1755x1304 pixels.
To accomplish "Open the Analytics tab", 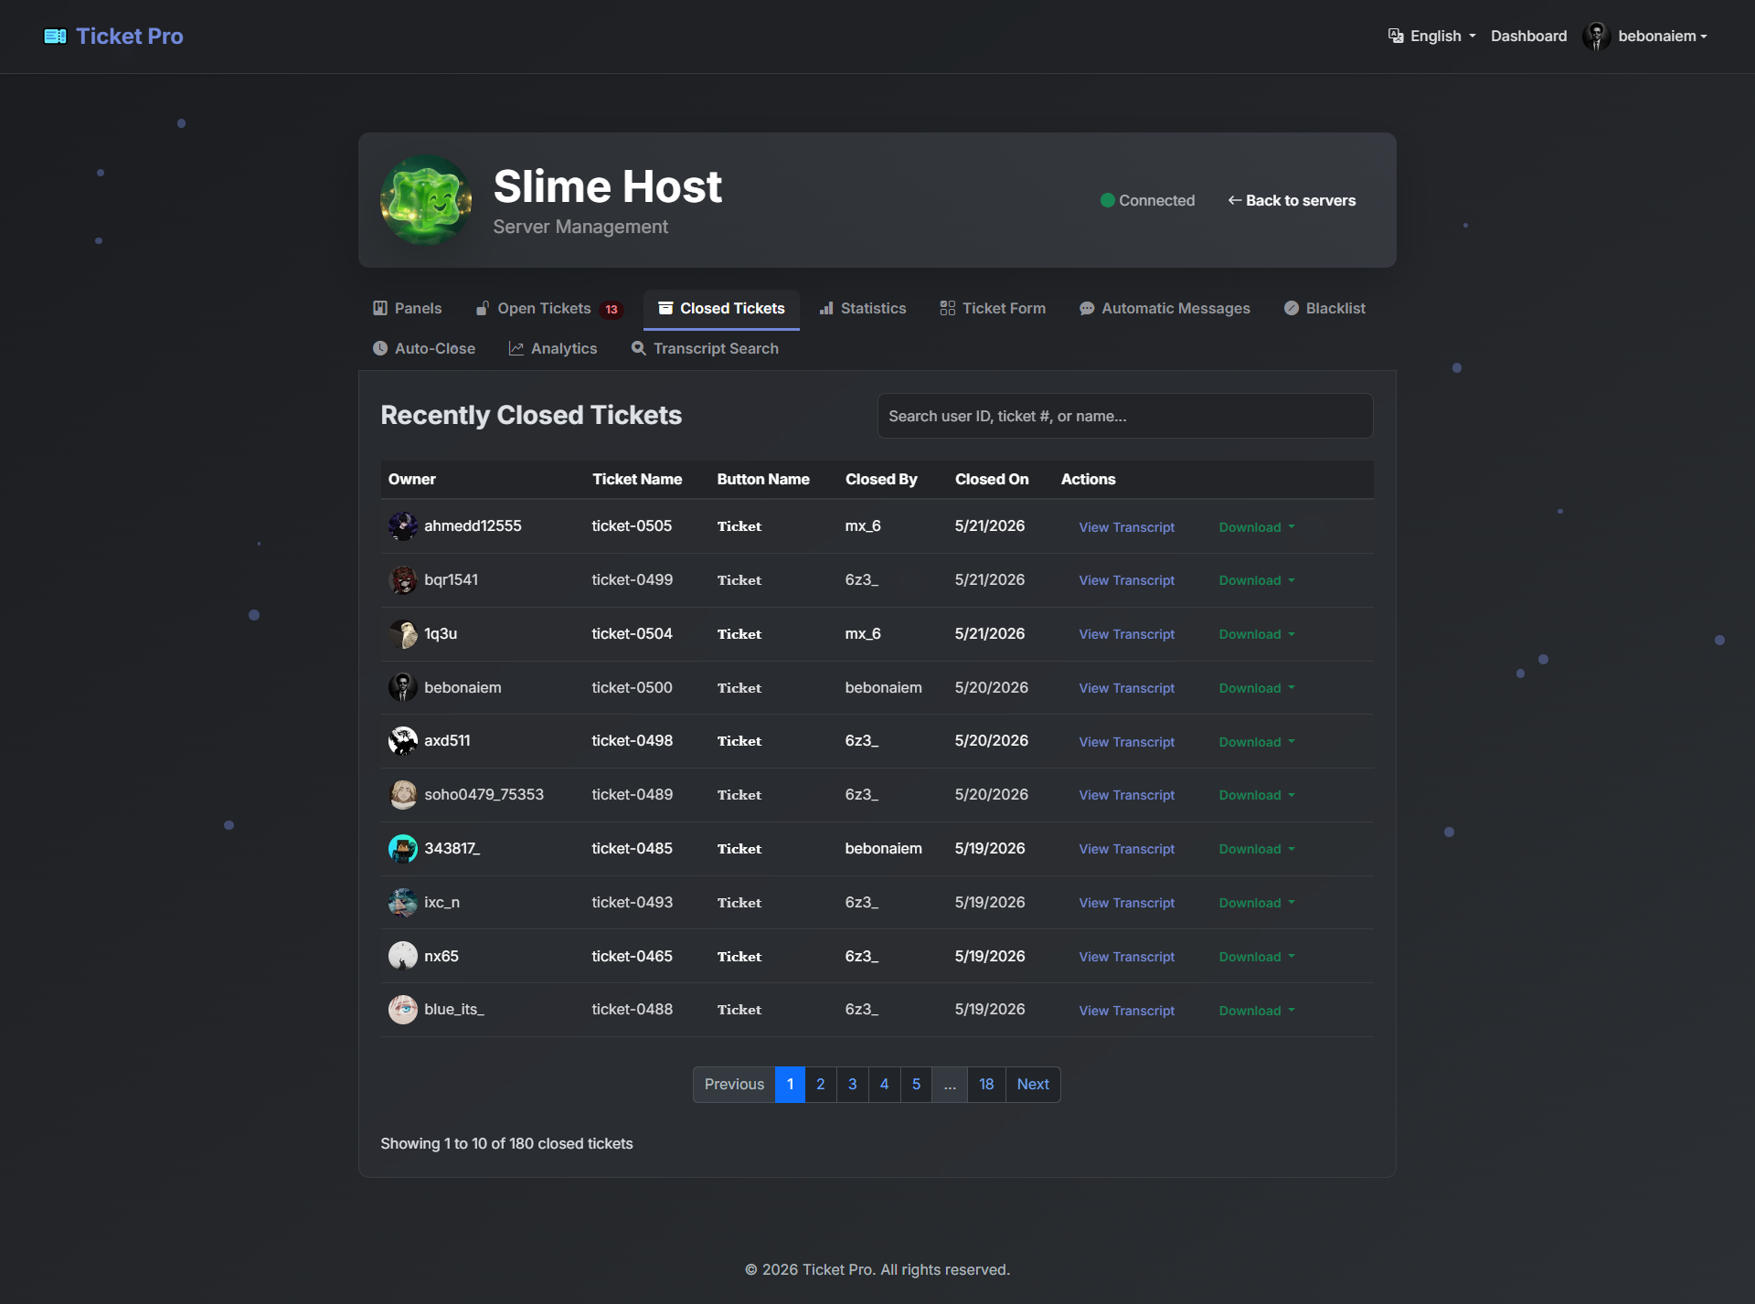I will coord(553,349).
